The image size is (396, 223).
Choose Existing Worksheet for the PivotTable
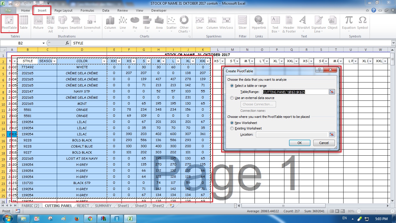pyautogui.click(x=232, y=128)
